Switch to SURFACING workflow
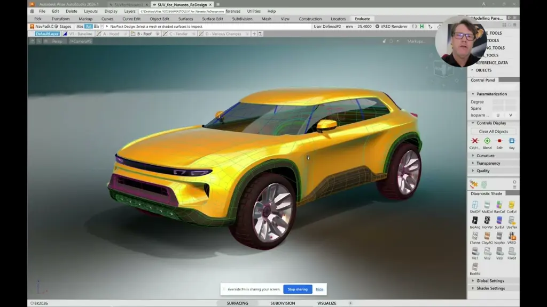The width and height of the screenshot is (547, 307). (x=238, y=303)
